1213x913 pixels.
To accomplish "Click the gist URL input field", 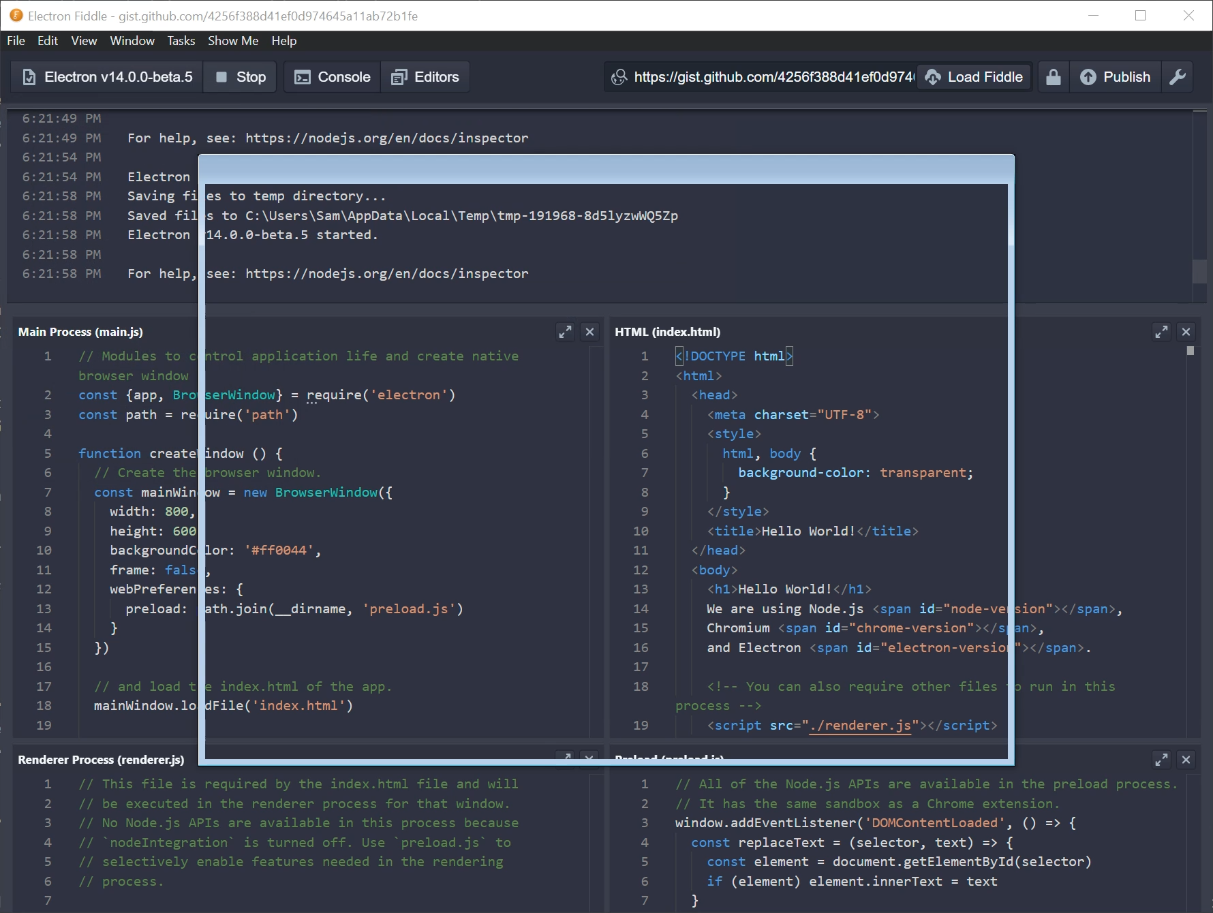I will tap(773, 77).
